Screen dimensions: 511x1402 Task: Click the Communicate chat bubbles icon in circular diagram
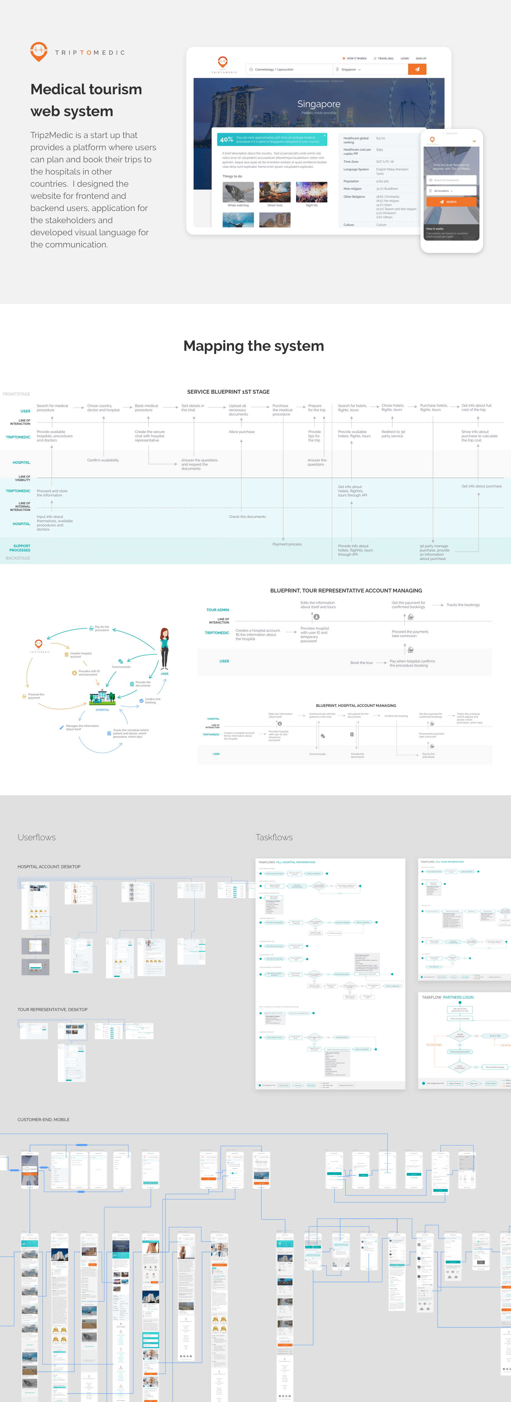120,661
